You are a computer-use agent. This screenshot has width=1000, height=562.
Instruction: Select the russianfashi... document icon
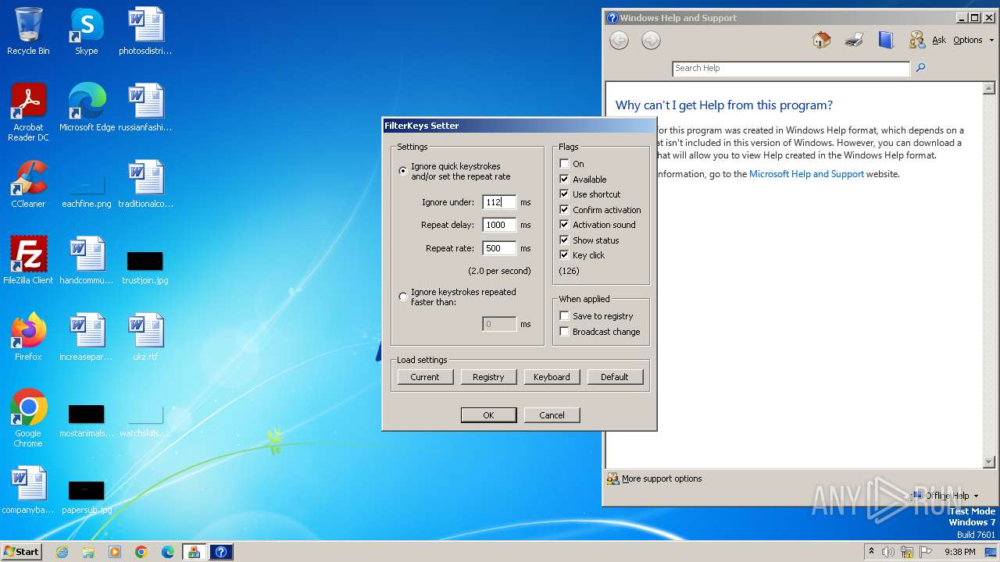click(x=145, y=107)
